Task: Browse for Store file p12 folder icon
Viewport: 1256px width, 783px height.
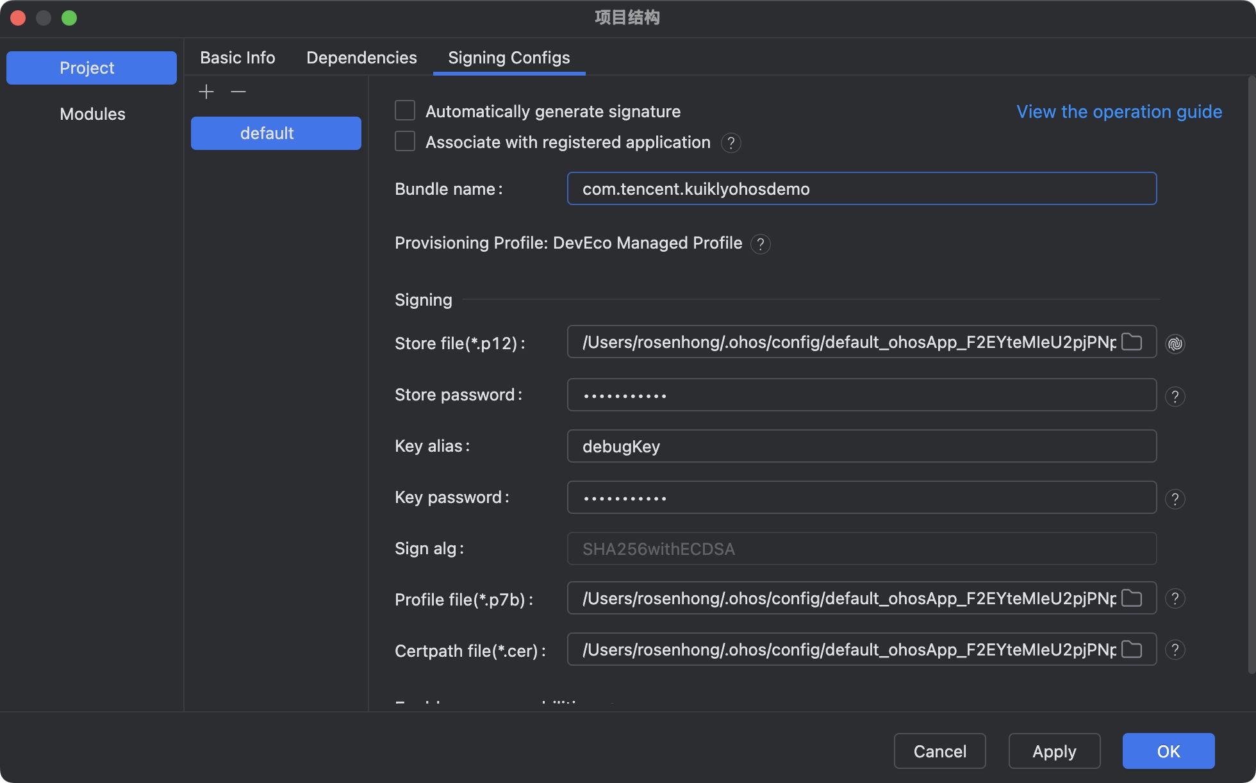Action: coord(1132,342)
